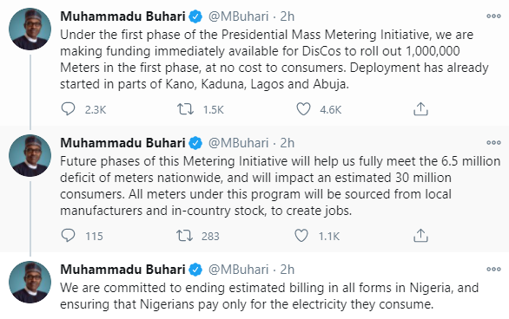Share the first tweet about DisCos meters
Screen dimensions: 509x319
420,109
